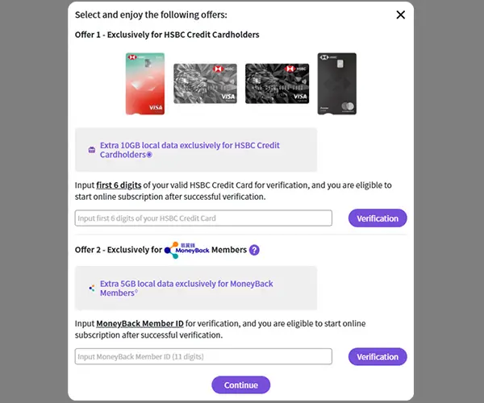The height and width of the screenshot is (403, 484).
Task: Select the silver HSBC Visa card image
Action: 205,84
